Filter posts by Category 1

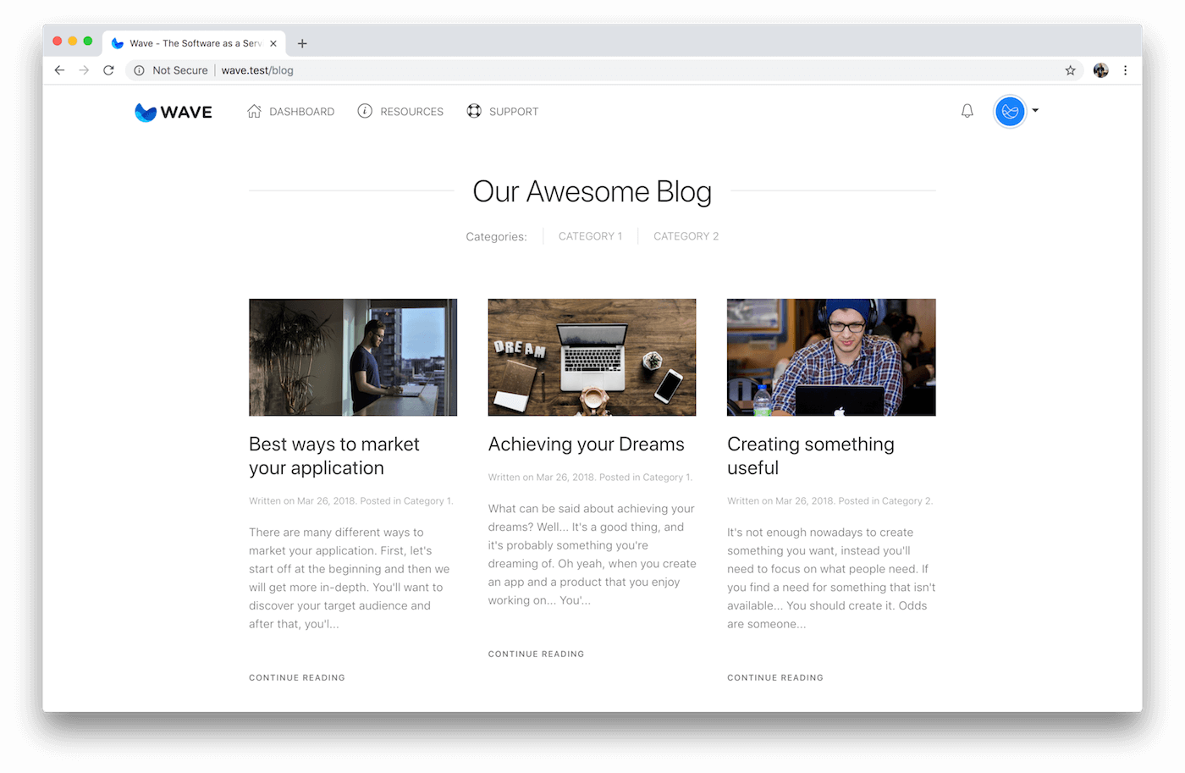coord(590,236)
